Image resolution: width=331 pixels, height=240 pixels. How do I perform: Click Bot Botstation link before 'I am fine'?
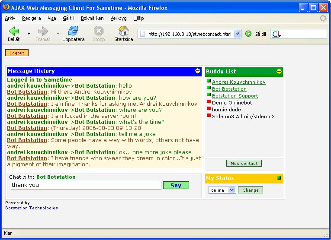tap(27, 104)
